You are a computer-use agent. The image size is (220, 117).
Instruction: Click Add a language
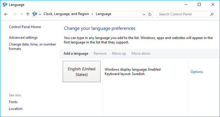(x=76, y=53)
